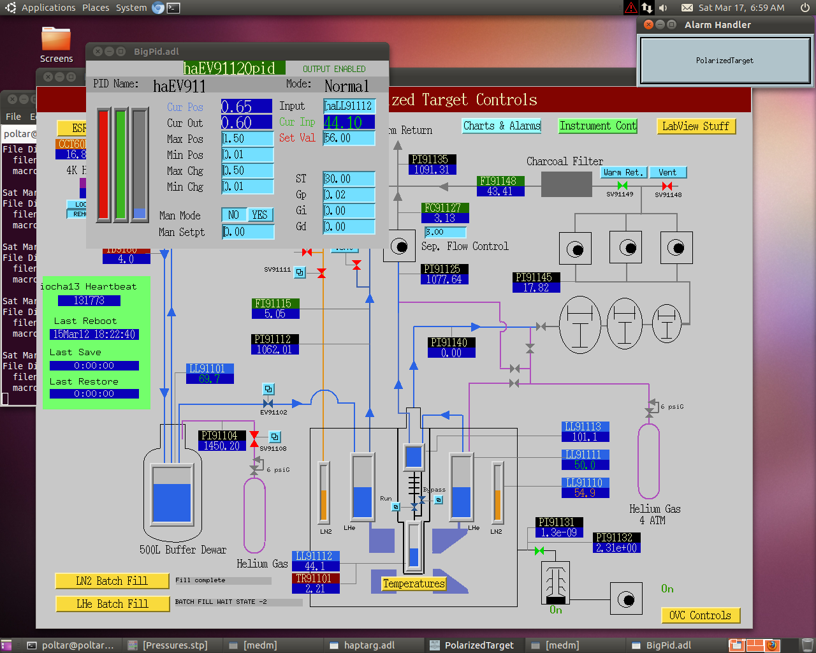Set Man Mode to YES
Viewport: 816px width, 653px height.
point(259,215)
